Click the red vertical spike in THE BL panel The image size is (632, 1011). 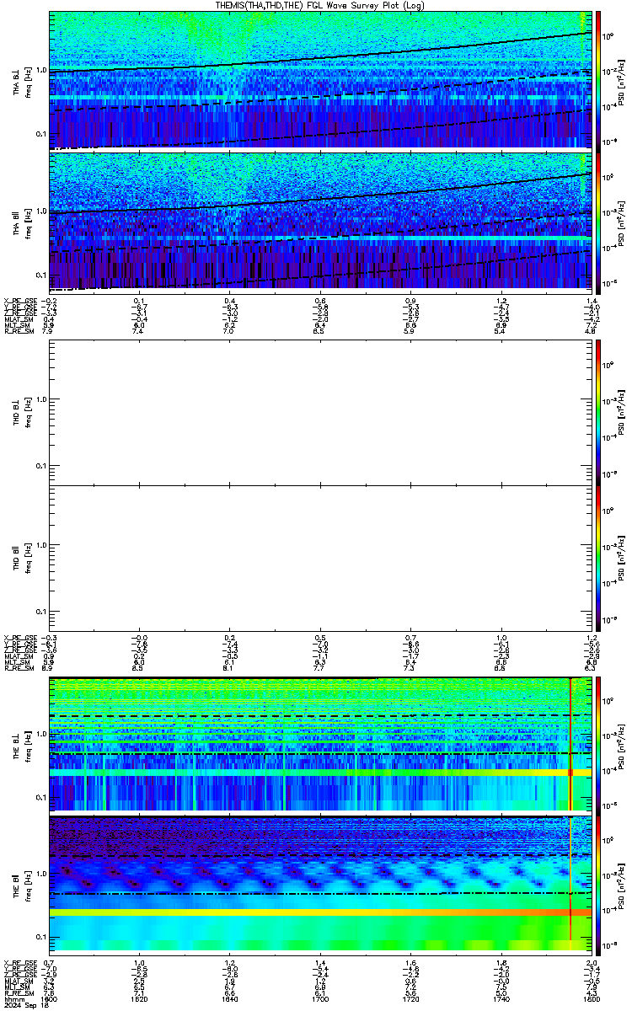[570, 743]
